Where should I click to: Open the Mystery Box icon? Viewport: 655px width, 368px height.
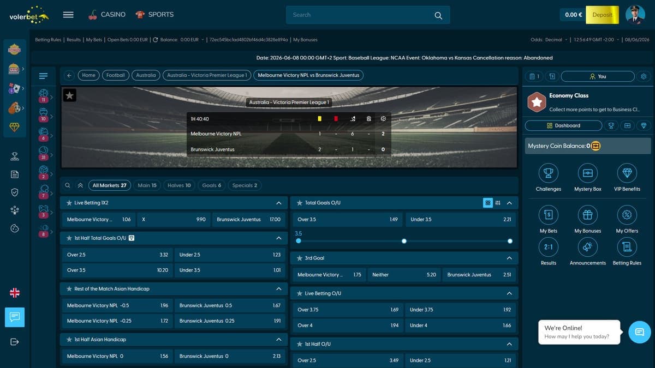click(587, 173)
